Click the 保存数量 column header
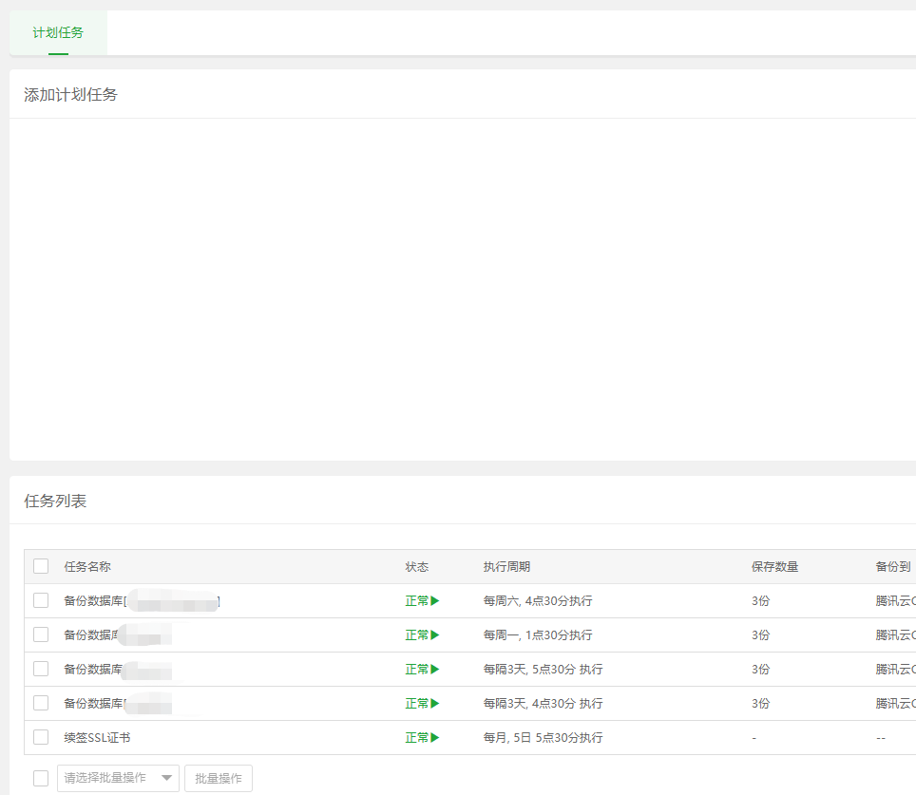This screenshot has width=916, height=795. pyautogui.click(x=774, y=567)
